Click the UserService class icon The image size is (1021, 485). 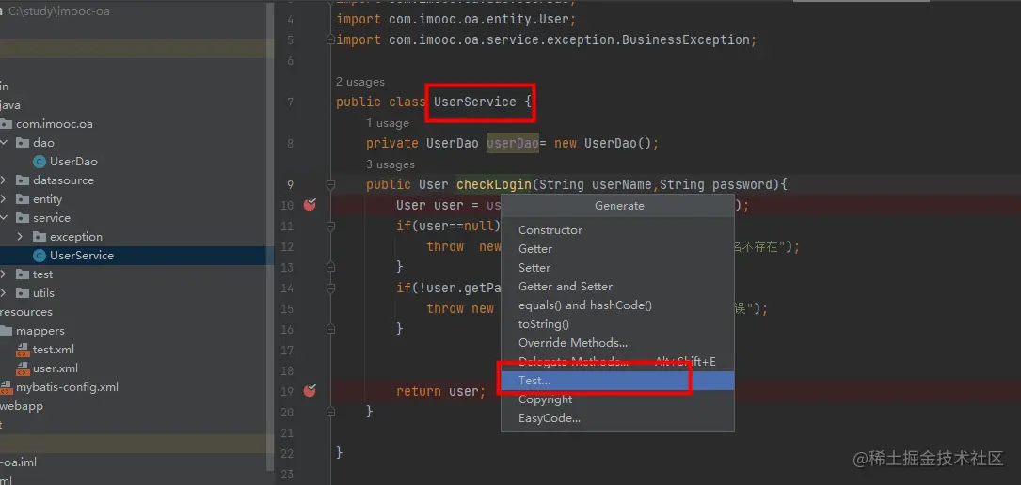pos(40,256)
